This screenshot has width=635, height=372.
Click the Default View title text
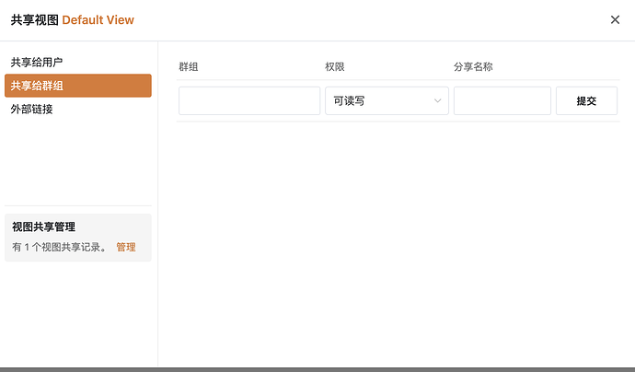click(x=98, y=20)
